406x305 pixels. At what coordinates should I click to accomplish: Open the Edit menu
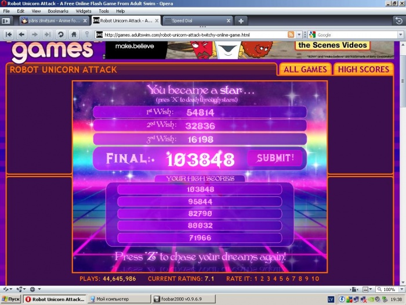pyautogui.click(x=21, y=11)
